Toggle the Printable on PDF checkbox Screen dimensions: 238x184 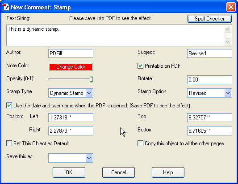coord(140,66)
